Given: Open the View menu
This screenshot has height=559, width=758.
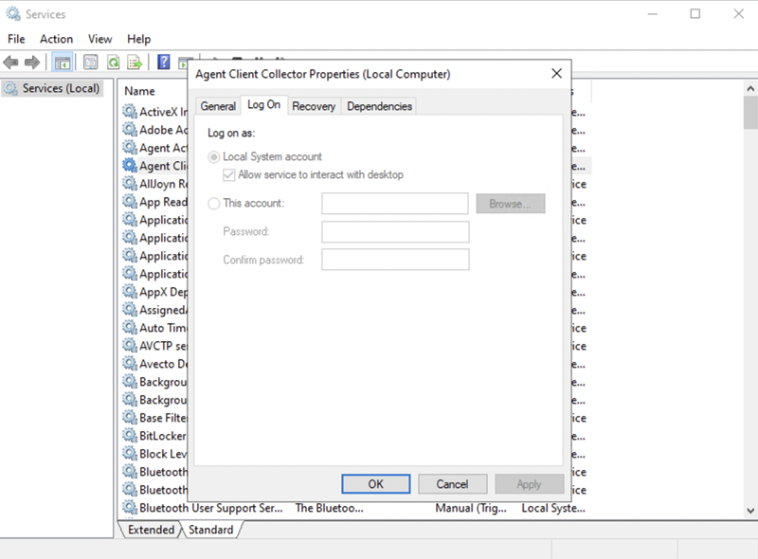Looking at the screenshot, I should tap(99, 39).
